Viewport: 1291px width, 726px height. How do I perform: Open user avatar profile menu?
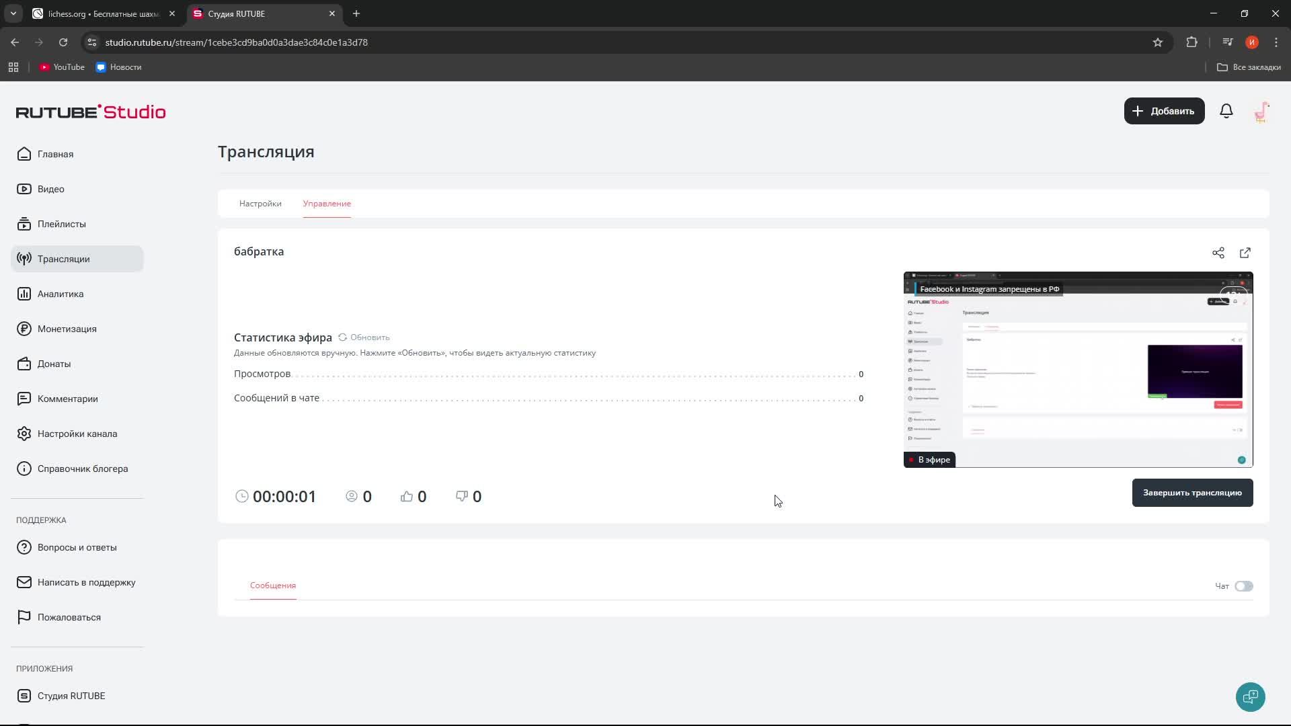click(1261, 111)
